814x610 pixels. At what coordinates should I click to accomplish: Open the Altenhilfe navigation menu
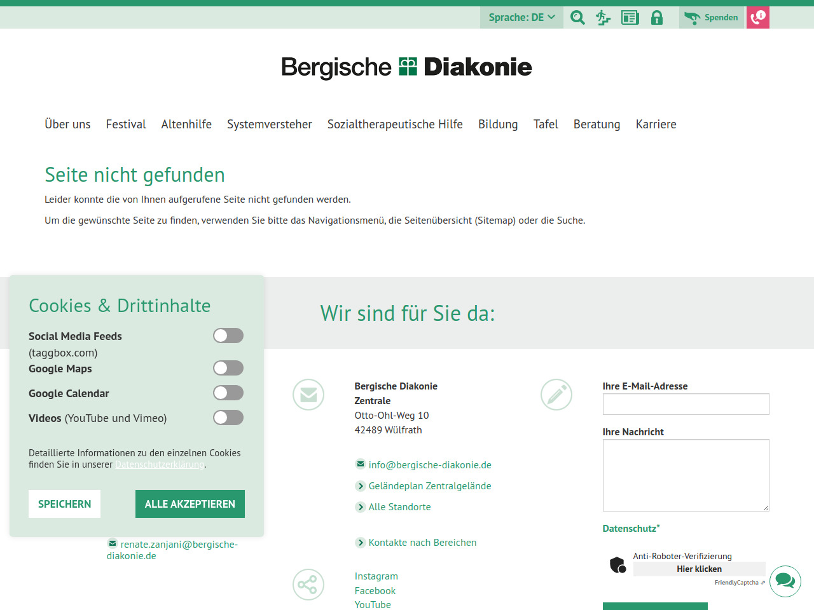coord(186,125)
